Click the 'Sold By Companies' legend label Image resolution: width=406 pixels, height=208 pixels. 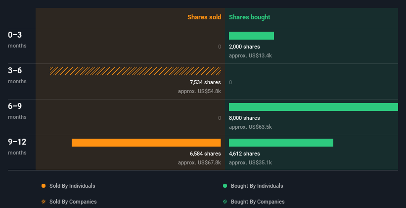[x=73, y=202]
